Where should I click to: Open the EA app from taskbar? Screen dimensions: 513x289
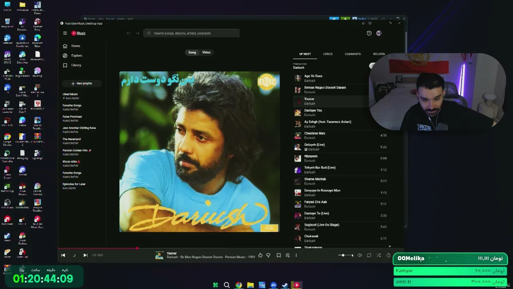[274, 285]
